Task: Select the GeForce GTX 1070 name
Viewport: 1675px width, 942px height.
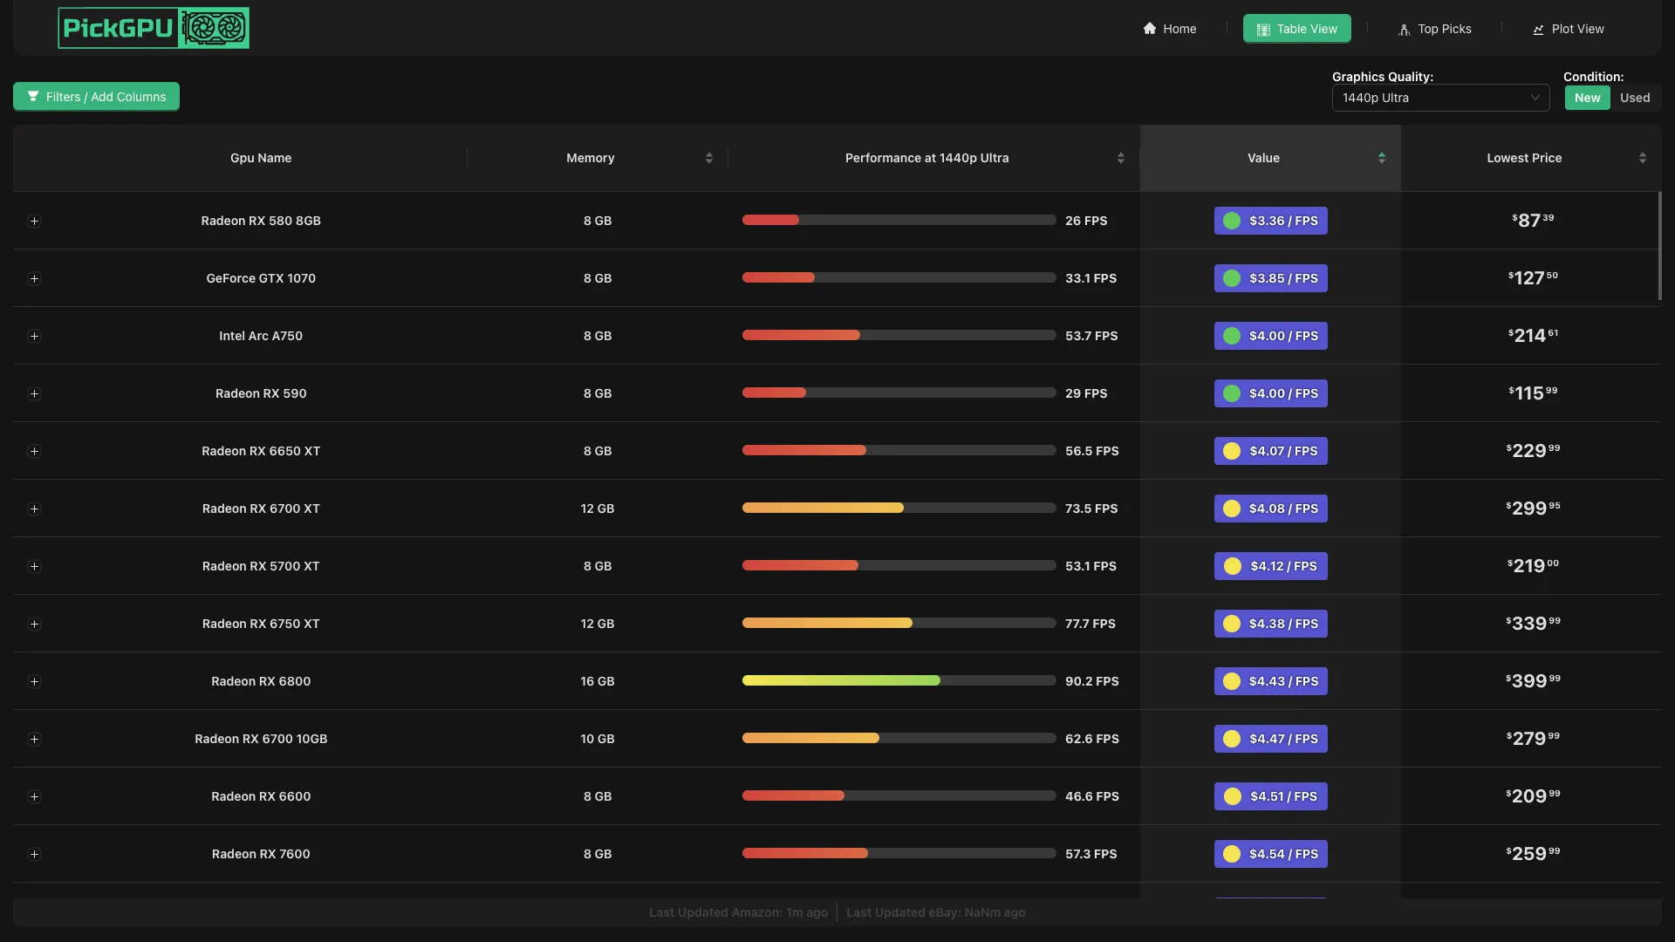Action: [x=261, y=278]
